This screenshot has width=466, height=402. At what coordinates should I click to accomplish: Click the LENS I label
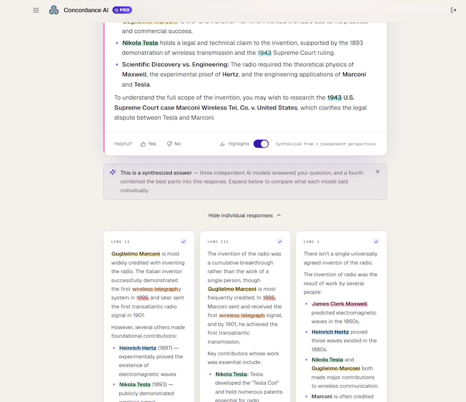[311, 242]
